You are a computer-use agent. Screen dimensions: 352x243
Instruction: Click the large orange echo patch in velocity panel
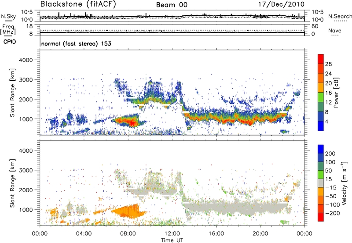pos(129,211)
